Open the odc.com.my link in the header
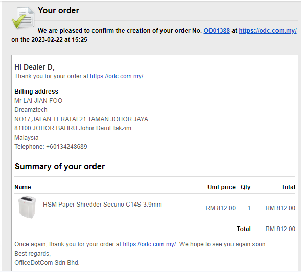 click(x=268, y=31)
